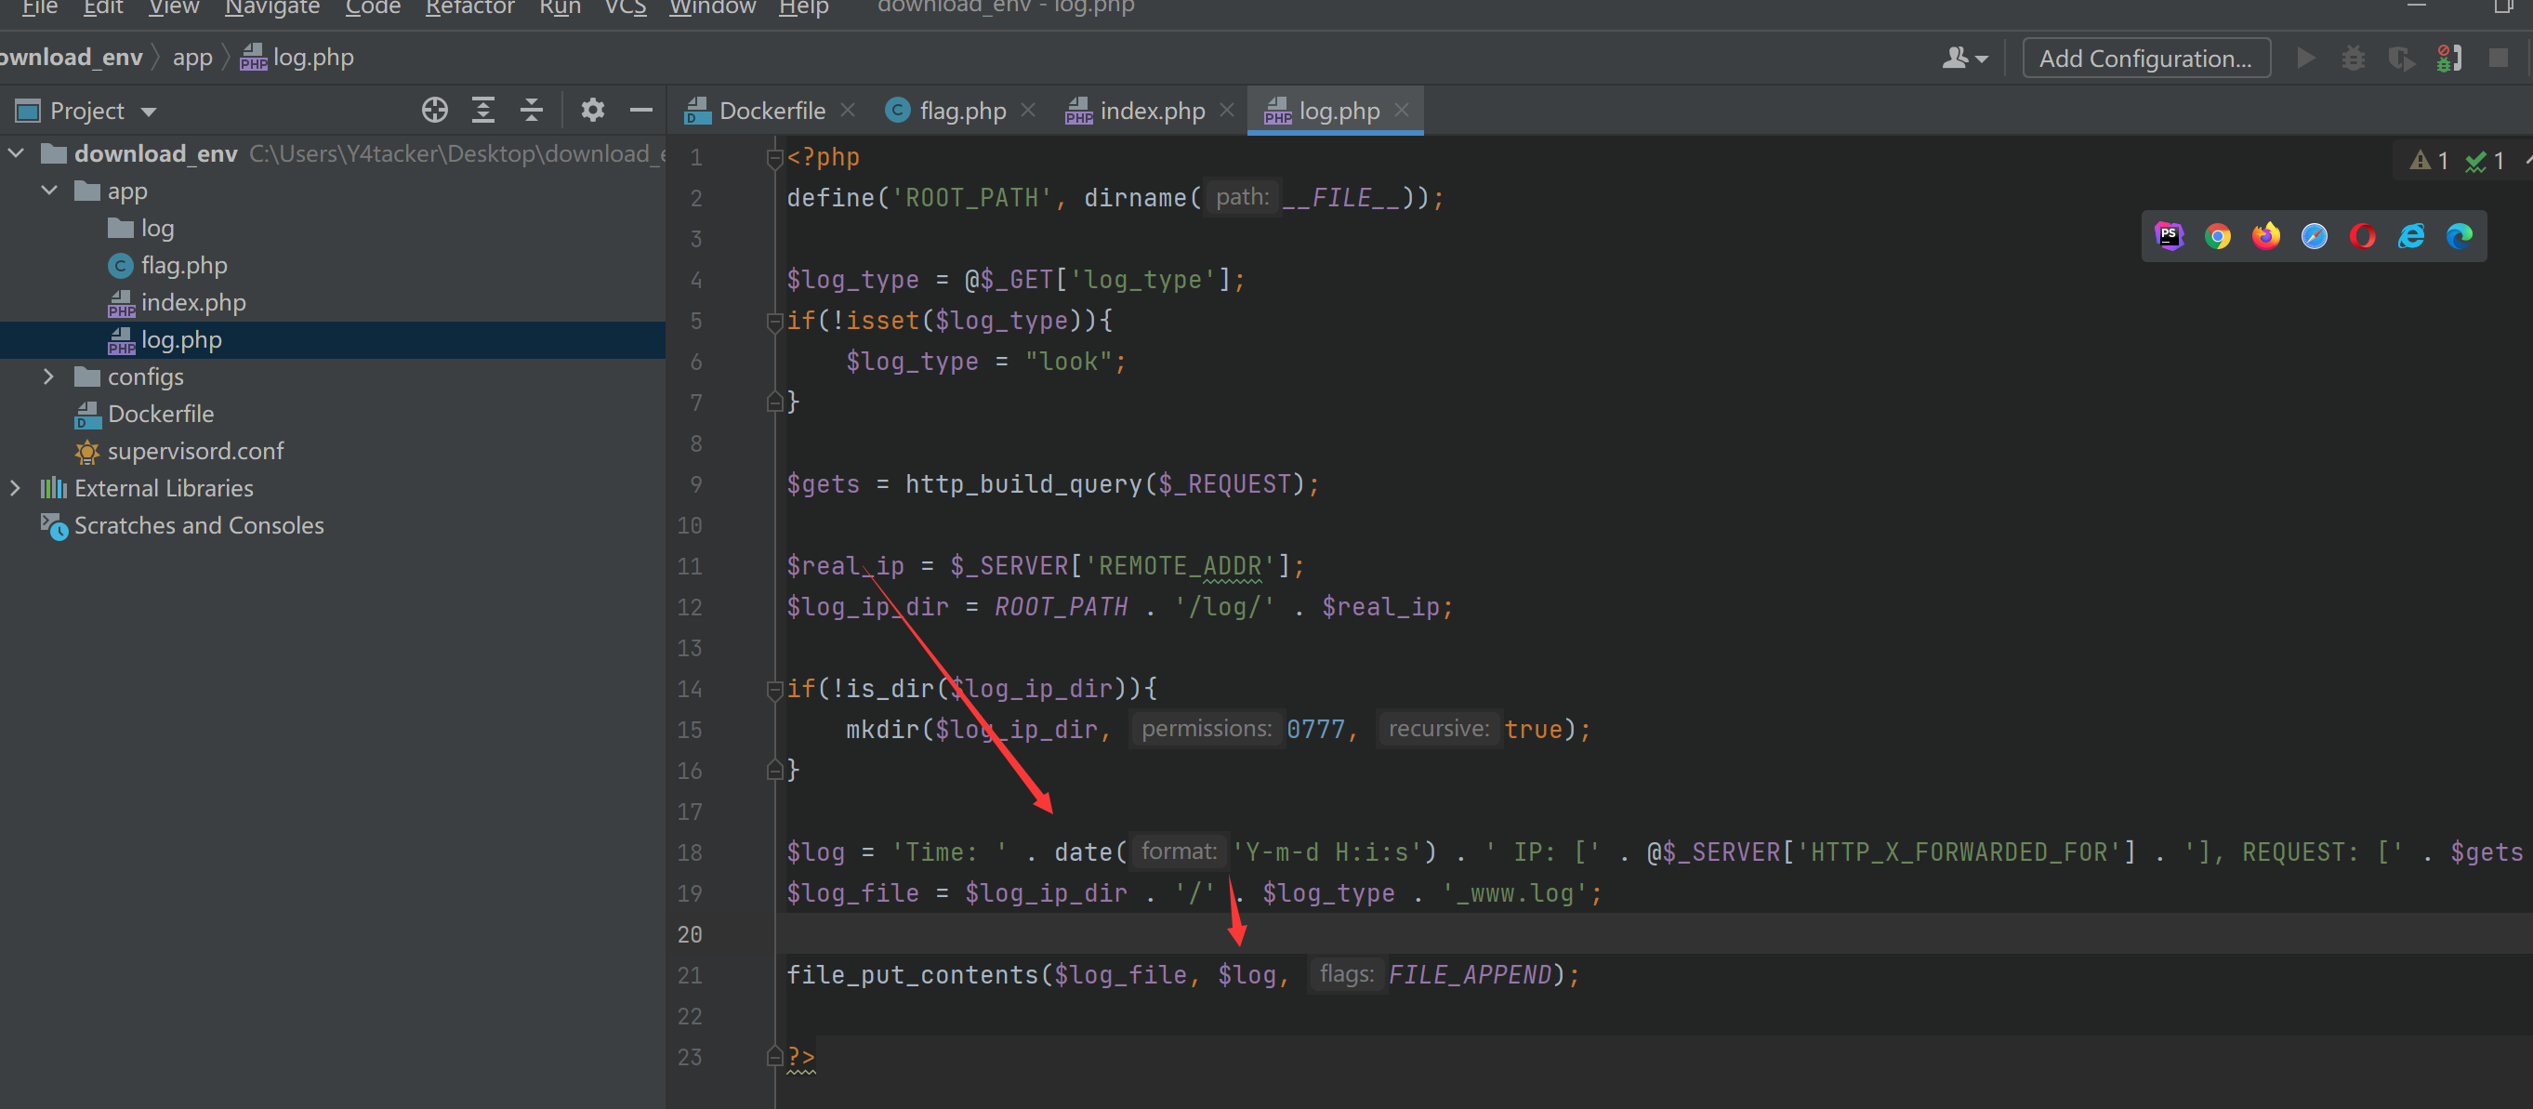Expand the configs folder
The height and width of the screenshot is (1109, 2533).
coord(49,376)
